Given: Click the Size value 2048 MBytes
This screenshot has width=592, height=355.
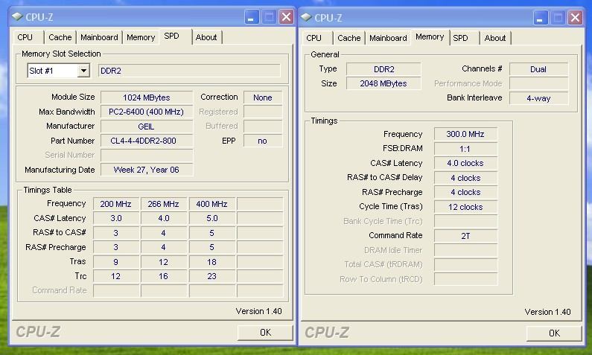Looking at the screenshot, I should 383,83.
